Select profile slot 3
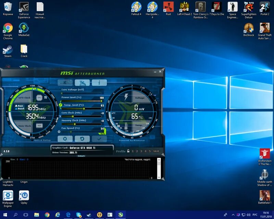274x219 pixels. [x=141, y=151]
